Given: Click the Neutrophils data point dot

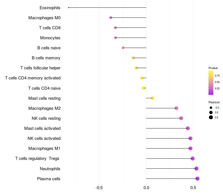Looking at the screenshot, I should tap(196, 169).
